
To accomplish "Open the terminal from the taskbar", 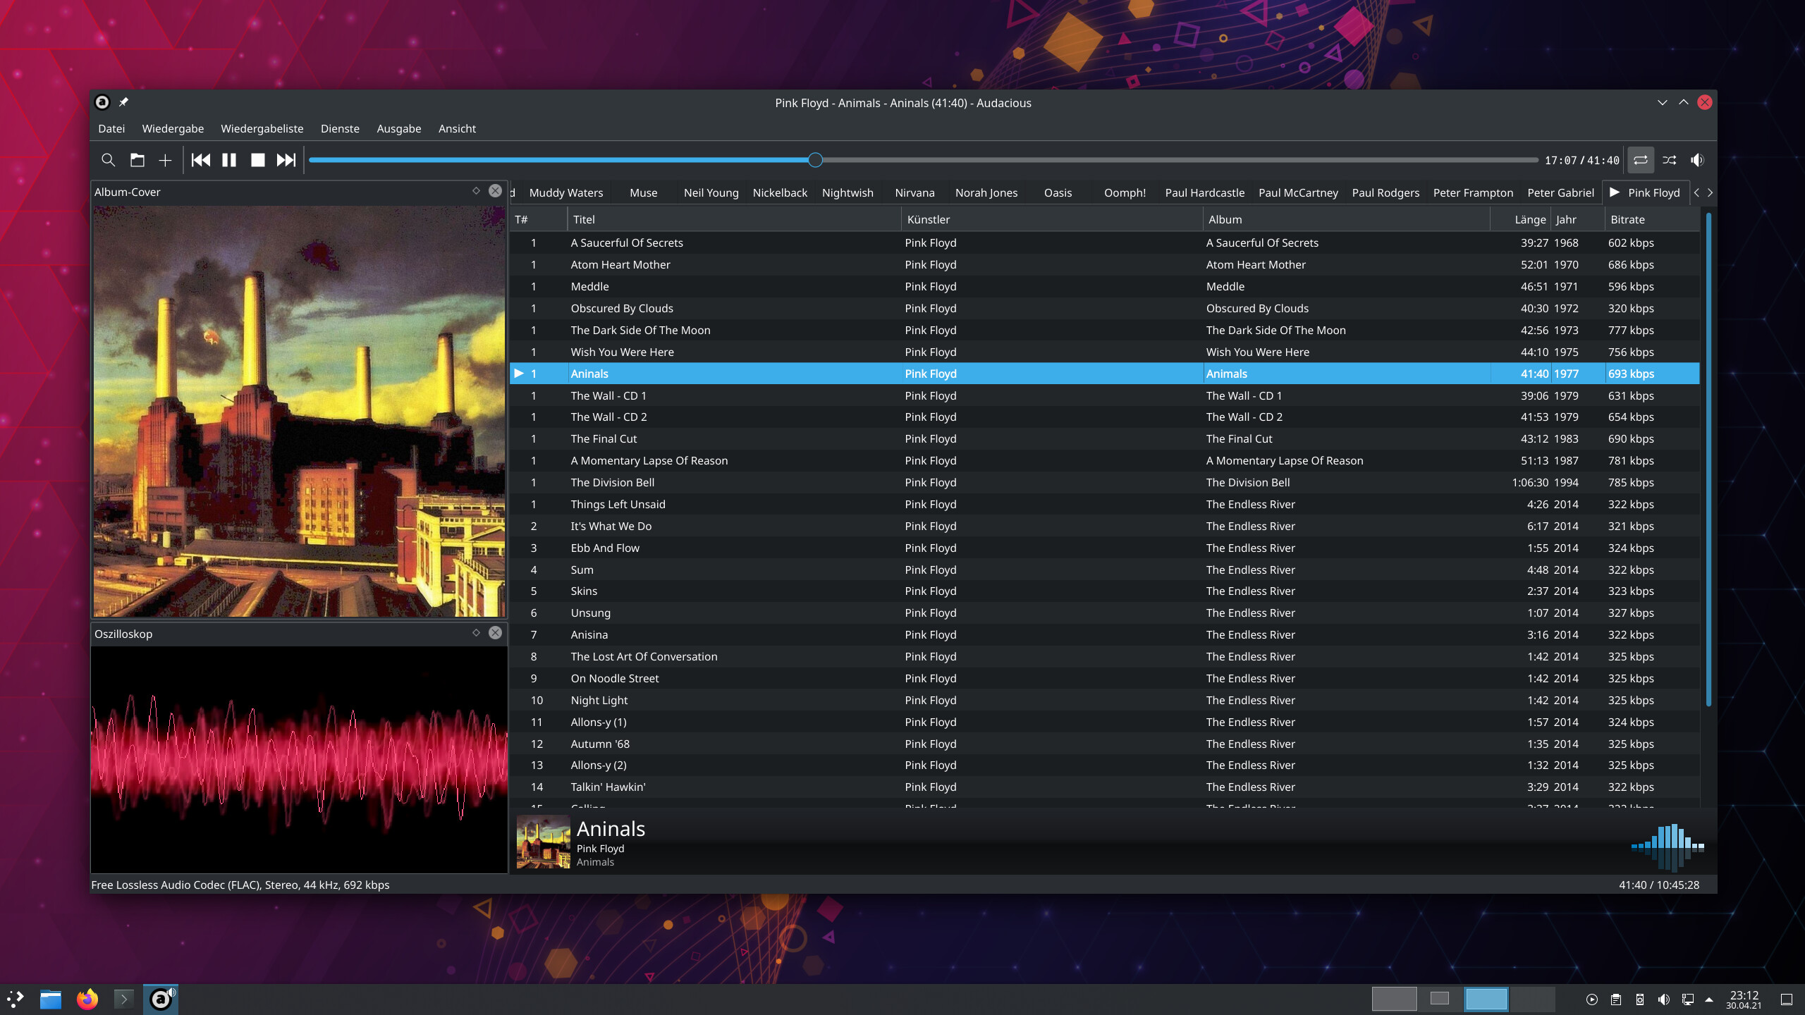I will pos(123,999).
